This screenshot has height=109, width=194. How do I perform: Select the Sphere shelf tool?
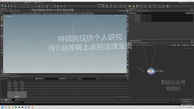coord(5,6)
